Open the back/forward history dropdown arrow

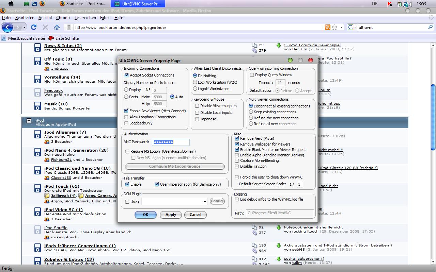click(24, 27)
